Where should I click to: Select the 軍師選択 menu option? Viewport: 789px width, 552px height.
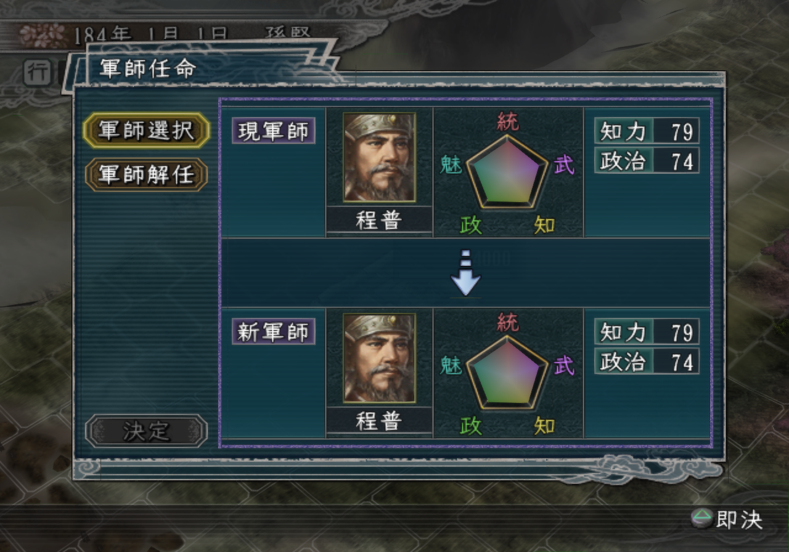coord(146,131)
